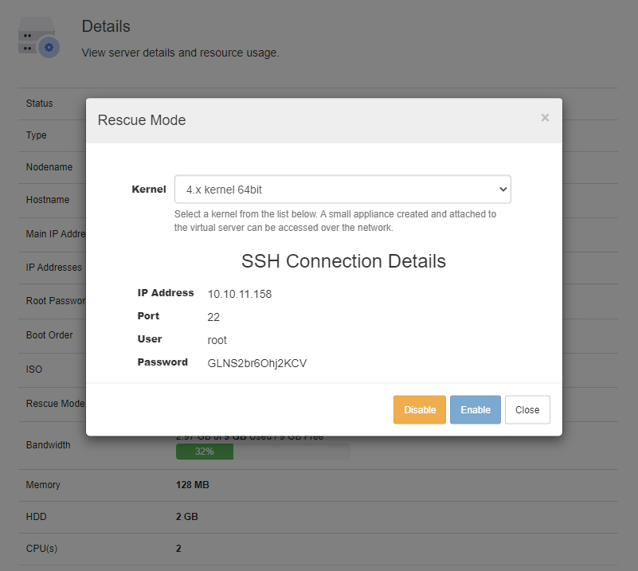Close the Rescue Mode dialog

527,409
